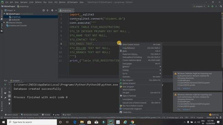Viewport: 223px width, 125px height.
Task: Open Google Chrome from the taskbar
Action: click(132, 122)
